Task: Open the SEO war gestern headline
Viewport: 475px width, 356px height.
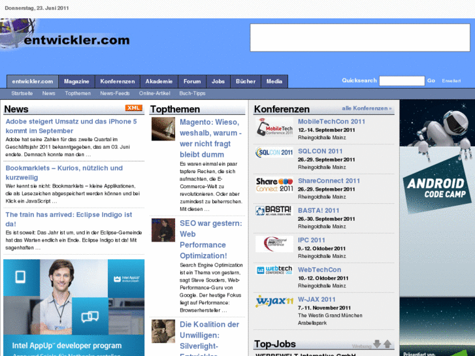Action: pyautogui.click(x=211, y=239)
